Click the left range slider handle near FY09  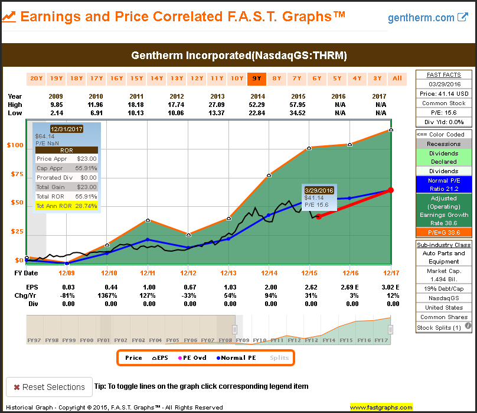click(x=234, y=330)
